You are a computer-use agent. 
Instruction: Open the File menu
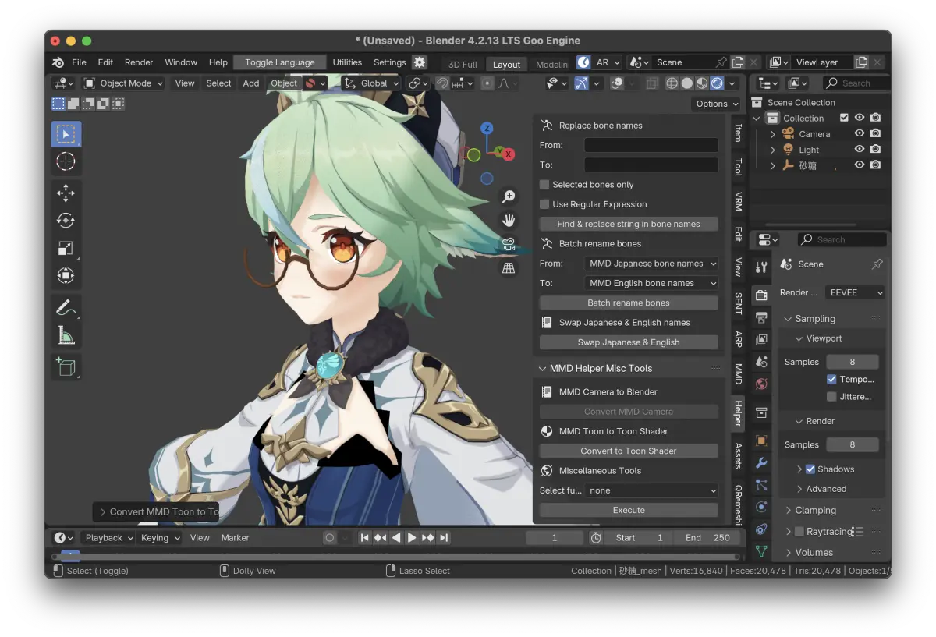(79, 62)
